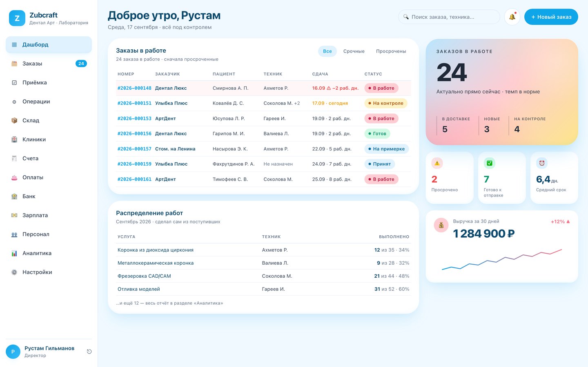Click the Принят status badge
The image size is (588, 367).
point(380,164)
